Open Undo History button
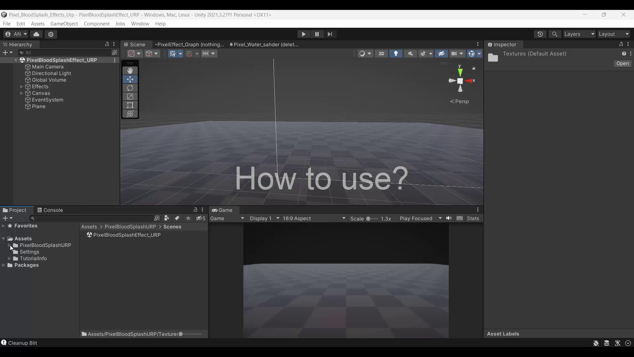The width and height of the screenshot is (634, 357). (540, 34)
